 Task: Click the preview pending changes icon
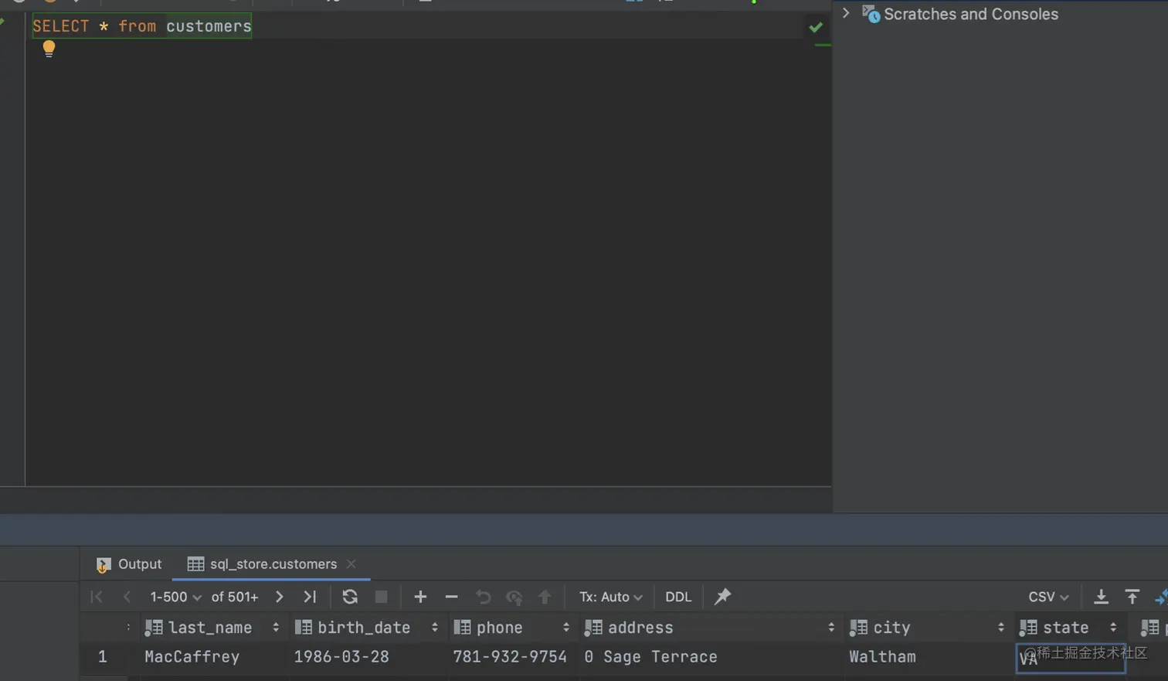(514, 597)
